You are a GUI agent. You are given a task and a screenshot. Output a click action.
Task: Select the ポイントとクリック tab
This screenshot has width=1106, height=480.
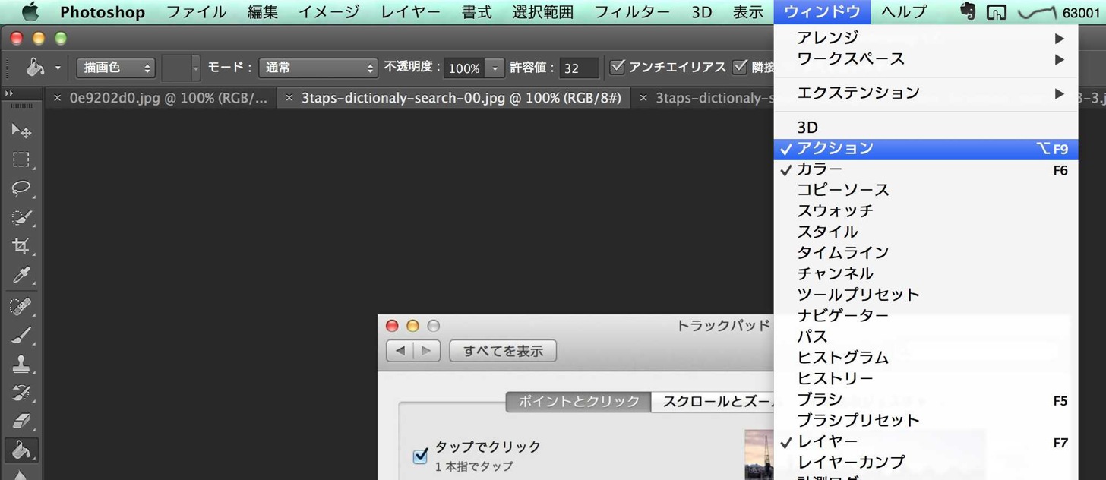pos(579,402)
